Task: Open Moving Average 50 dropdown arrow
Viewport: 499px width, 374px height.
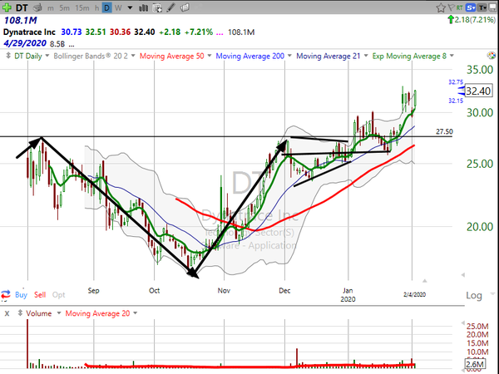Action: point(210,56)
